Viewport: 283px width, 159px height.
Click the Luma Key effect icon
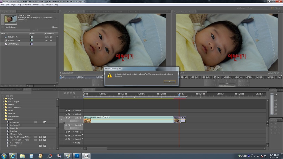tap(7, 146)
